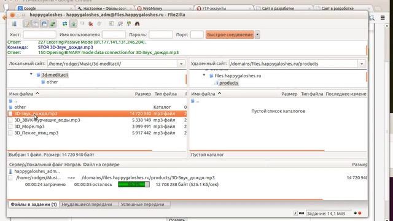
Task: Click the file icon of 3D_Море.mp3
Action: (10, 126)
